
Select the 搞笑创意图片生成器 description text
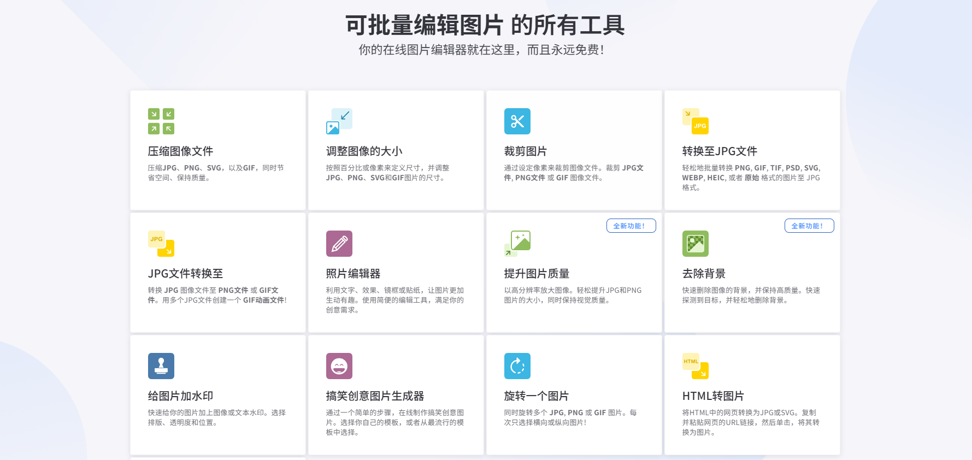click(x=395, y=422)
